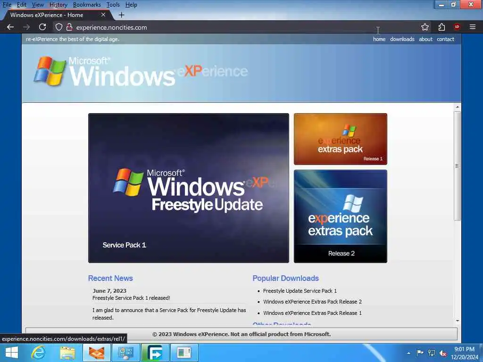Switch to the orange fox browser taskbar icon
483x362 pixels.
coord(97,353)
